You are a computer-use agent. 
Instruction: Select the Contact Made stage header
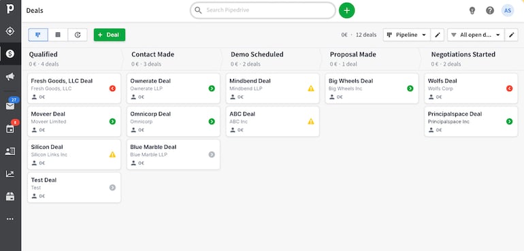pos(152,54)
